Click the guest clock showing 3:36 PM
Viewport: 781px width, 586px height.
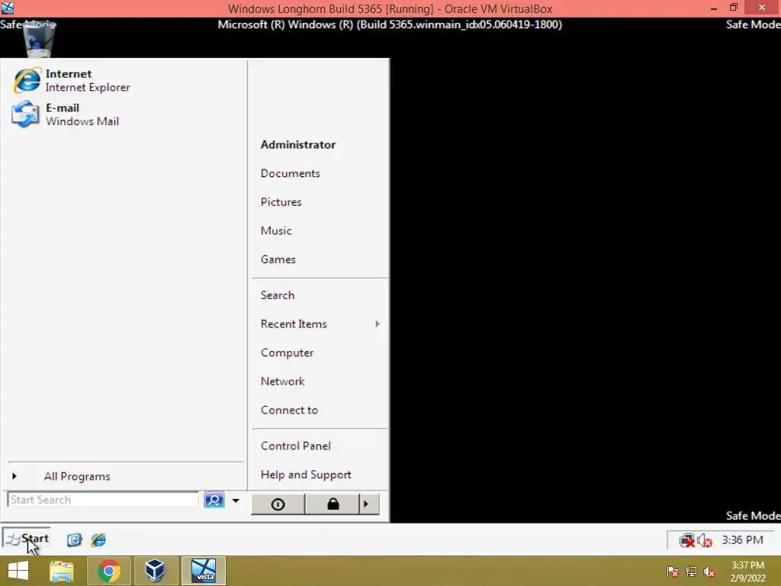coord(742,540)
